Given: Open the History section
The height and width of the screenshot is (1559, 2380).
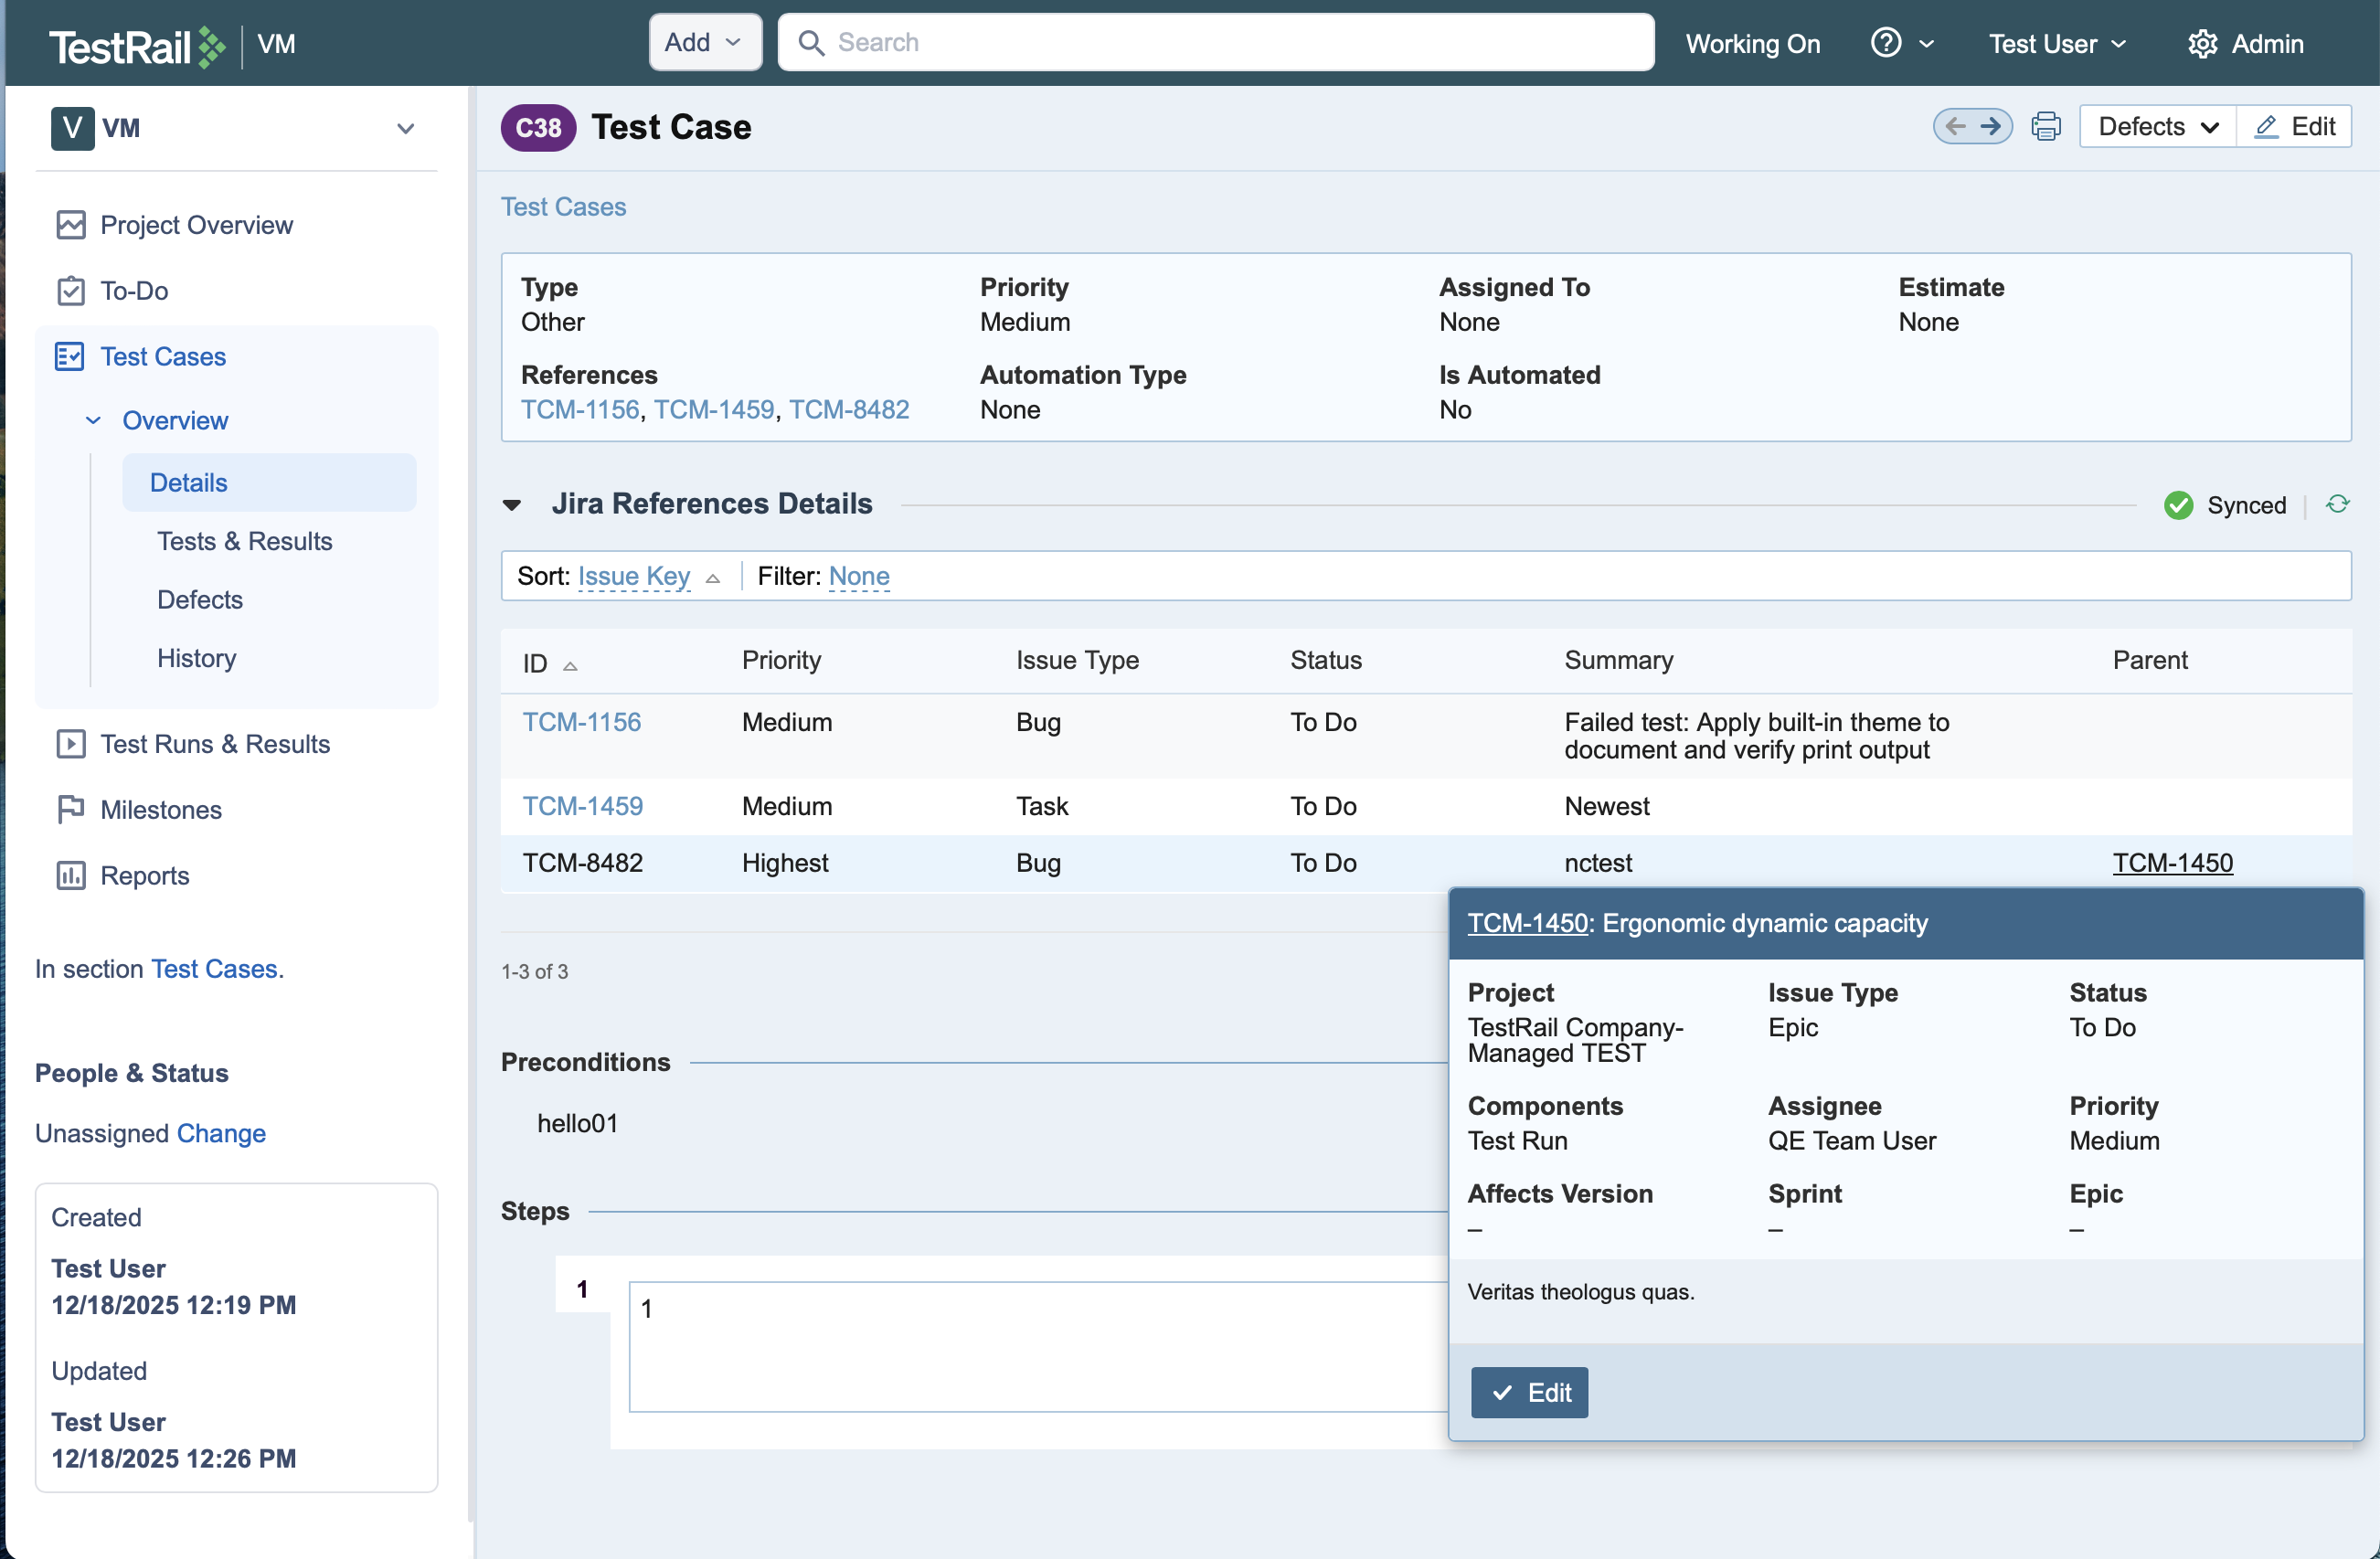Looking at the screenshot, I should [x=197, y=658].
